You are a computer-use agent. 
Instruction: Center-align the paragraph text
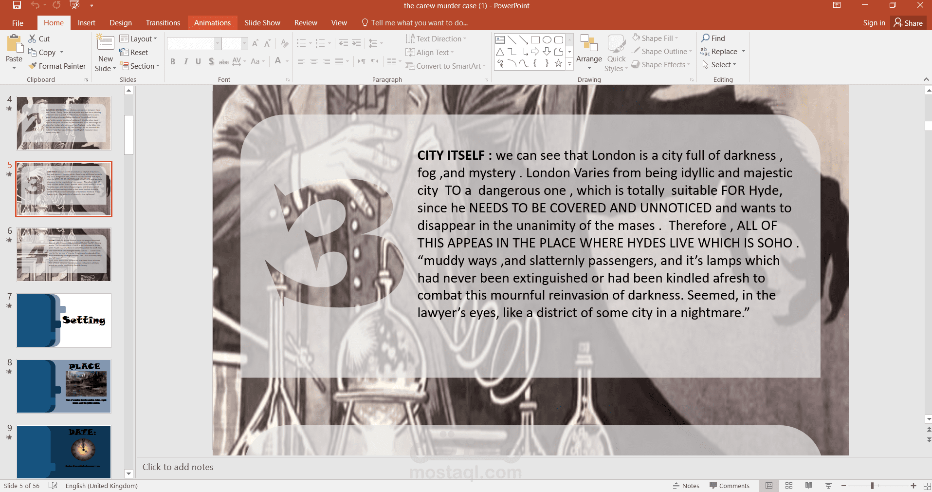click(314, 61)
